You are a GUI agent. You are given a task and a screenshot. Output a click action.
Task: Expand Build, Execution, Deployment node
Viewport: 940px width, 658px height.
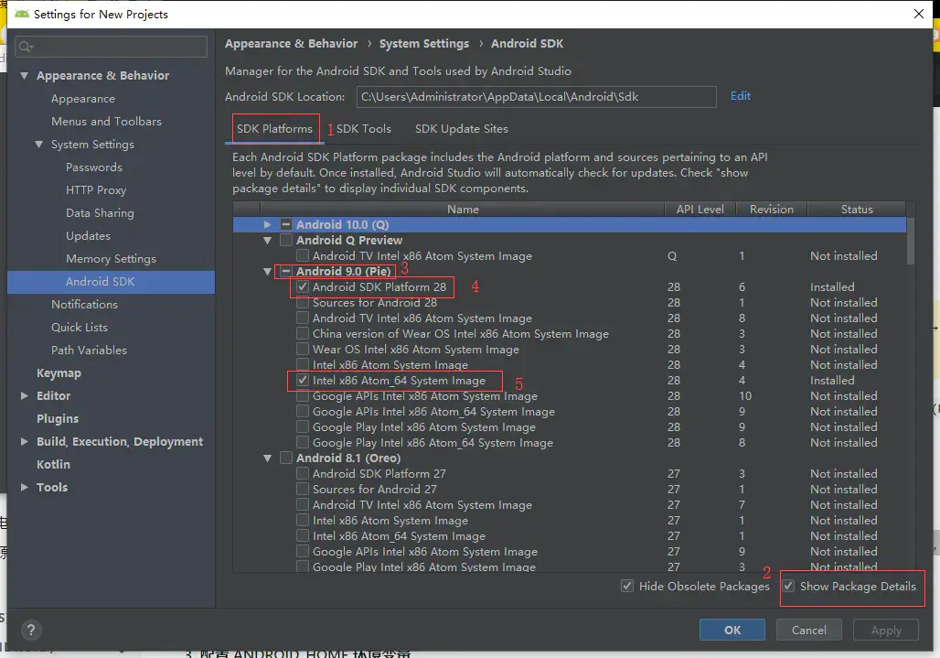(24, 441)
